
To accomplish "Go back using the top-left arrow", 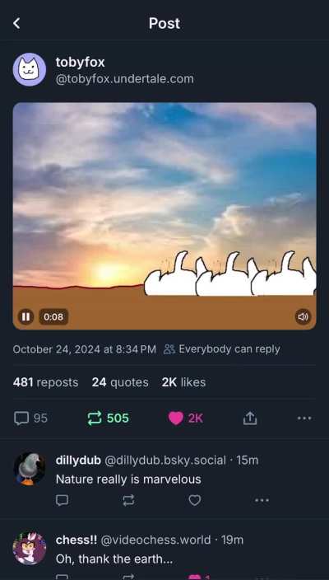I will 16,23.
